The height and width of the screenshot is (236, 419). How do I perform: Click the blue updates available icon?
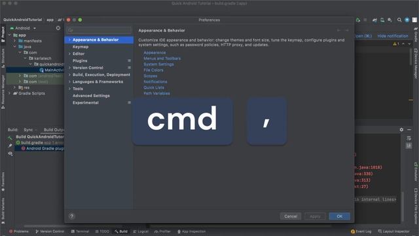tap(407, 20)
